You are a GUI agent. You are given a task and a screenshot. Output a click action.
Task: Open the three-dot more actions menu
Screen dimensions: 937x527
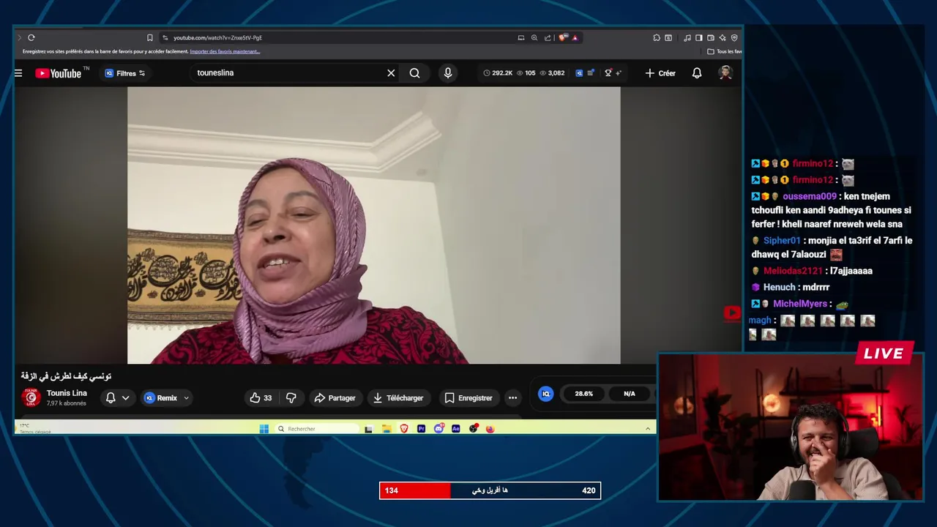pos(512,398)
